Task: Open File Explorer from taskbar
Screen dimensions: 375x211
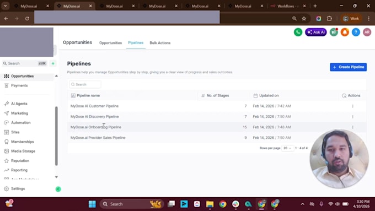Action: click(x=210, y=204)
